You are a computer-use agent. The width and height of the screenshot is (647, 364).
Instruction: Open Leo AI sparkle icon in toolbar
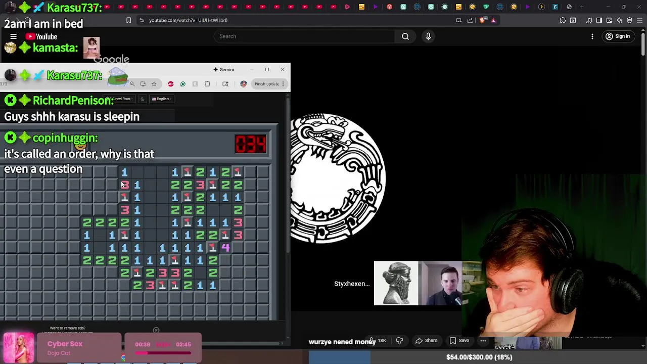point(619,20)
